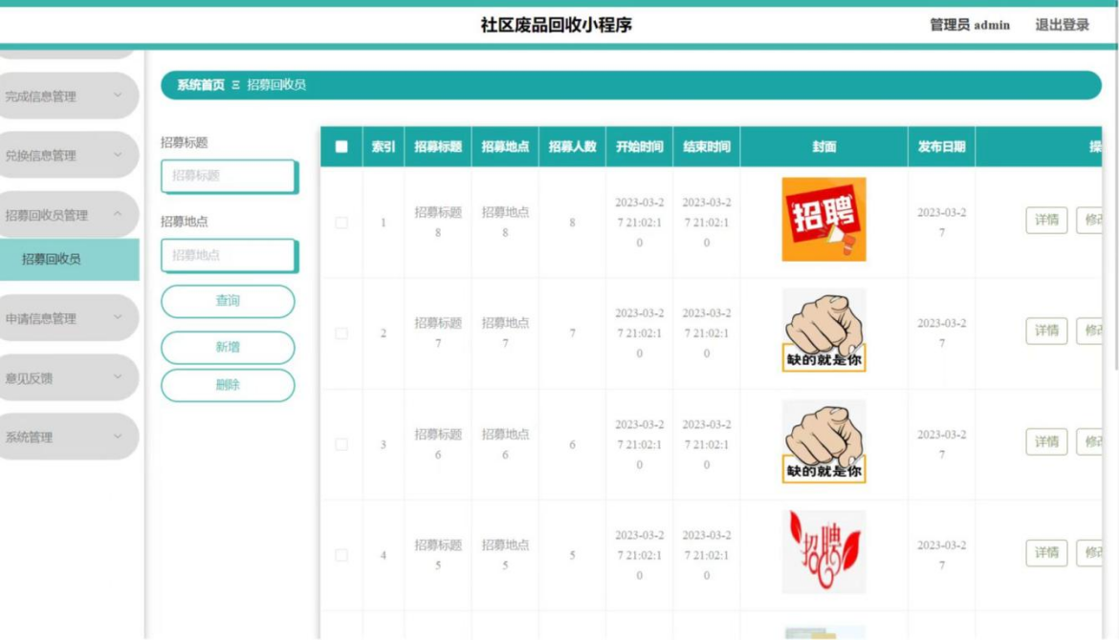Click the 发布日期 column header
The image size is (1120, 641).
coord(941,146)
